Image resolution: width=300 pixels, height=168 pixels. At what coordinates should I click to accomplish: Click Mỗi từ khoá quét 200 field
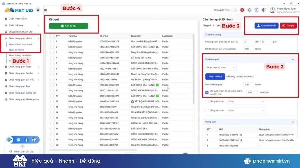pyautogui.click(x=248, y=85)
